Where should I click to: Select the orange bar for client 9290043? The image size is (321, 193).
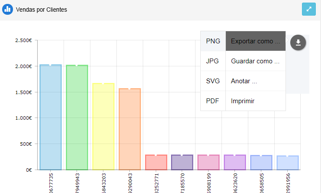point(130,129)
